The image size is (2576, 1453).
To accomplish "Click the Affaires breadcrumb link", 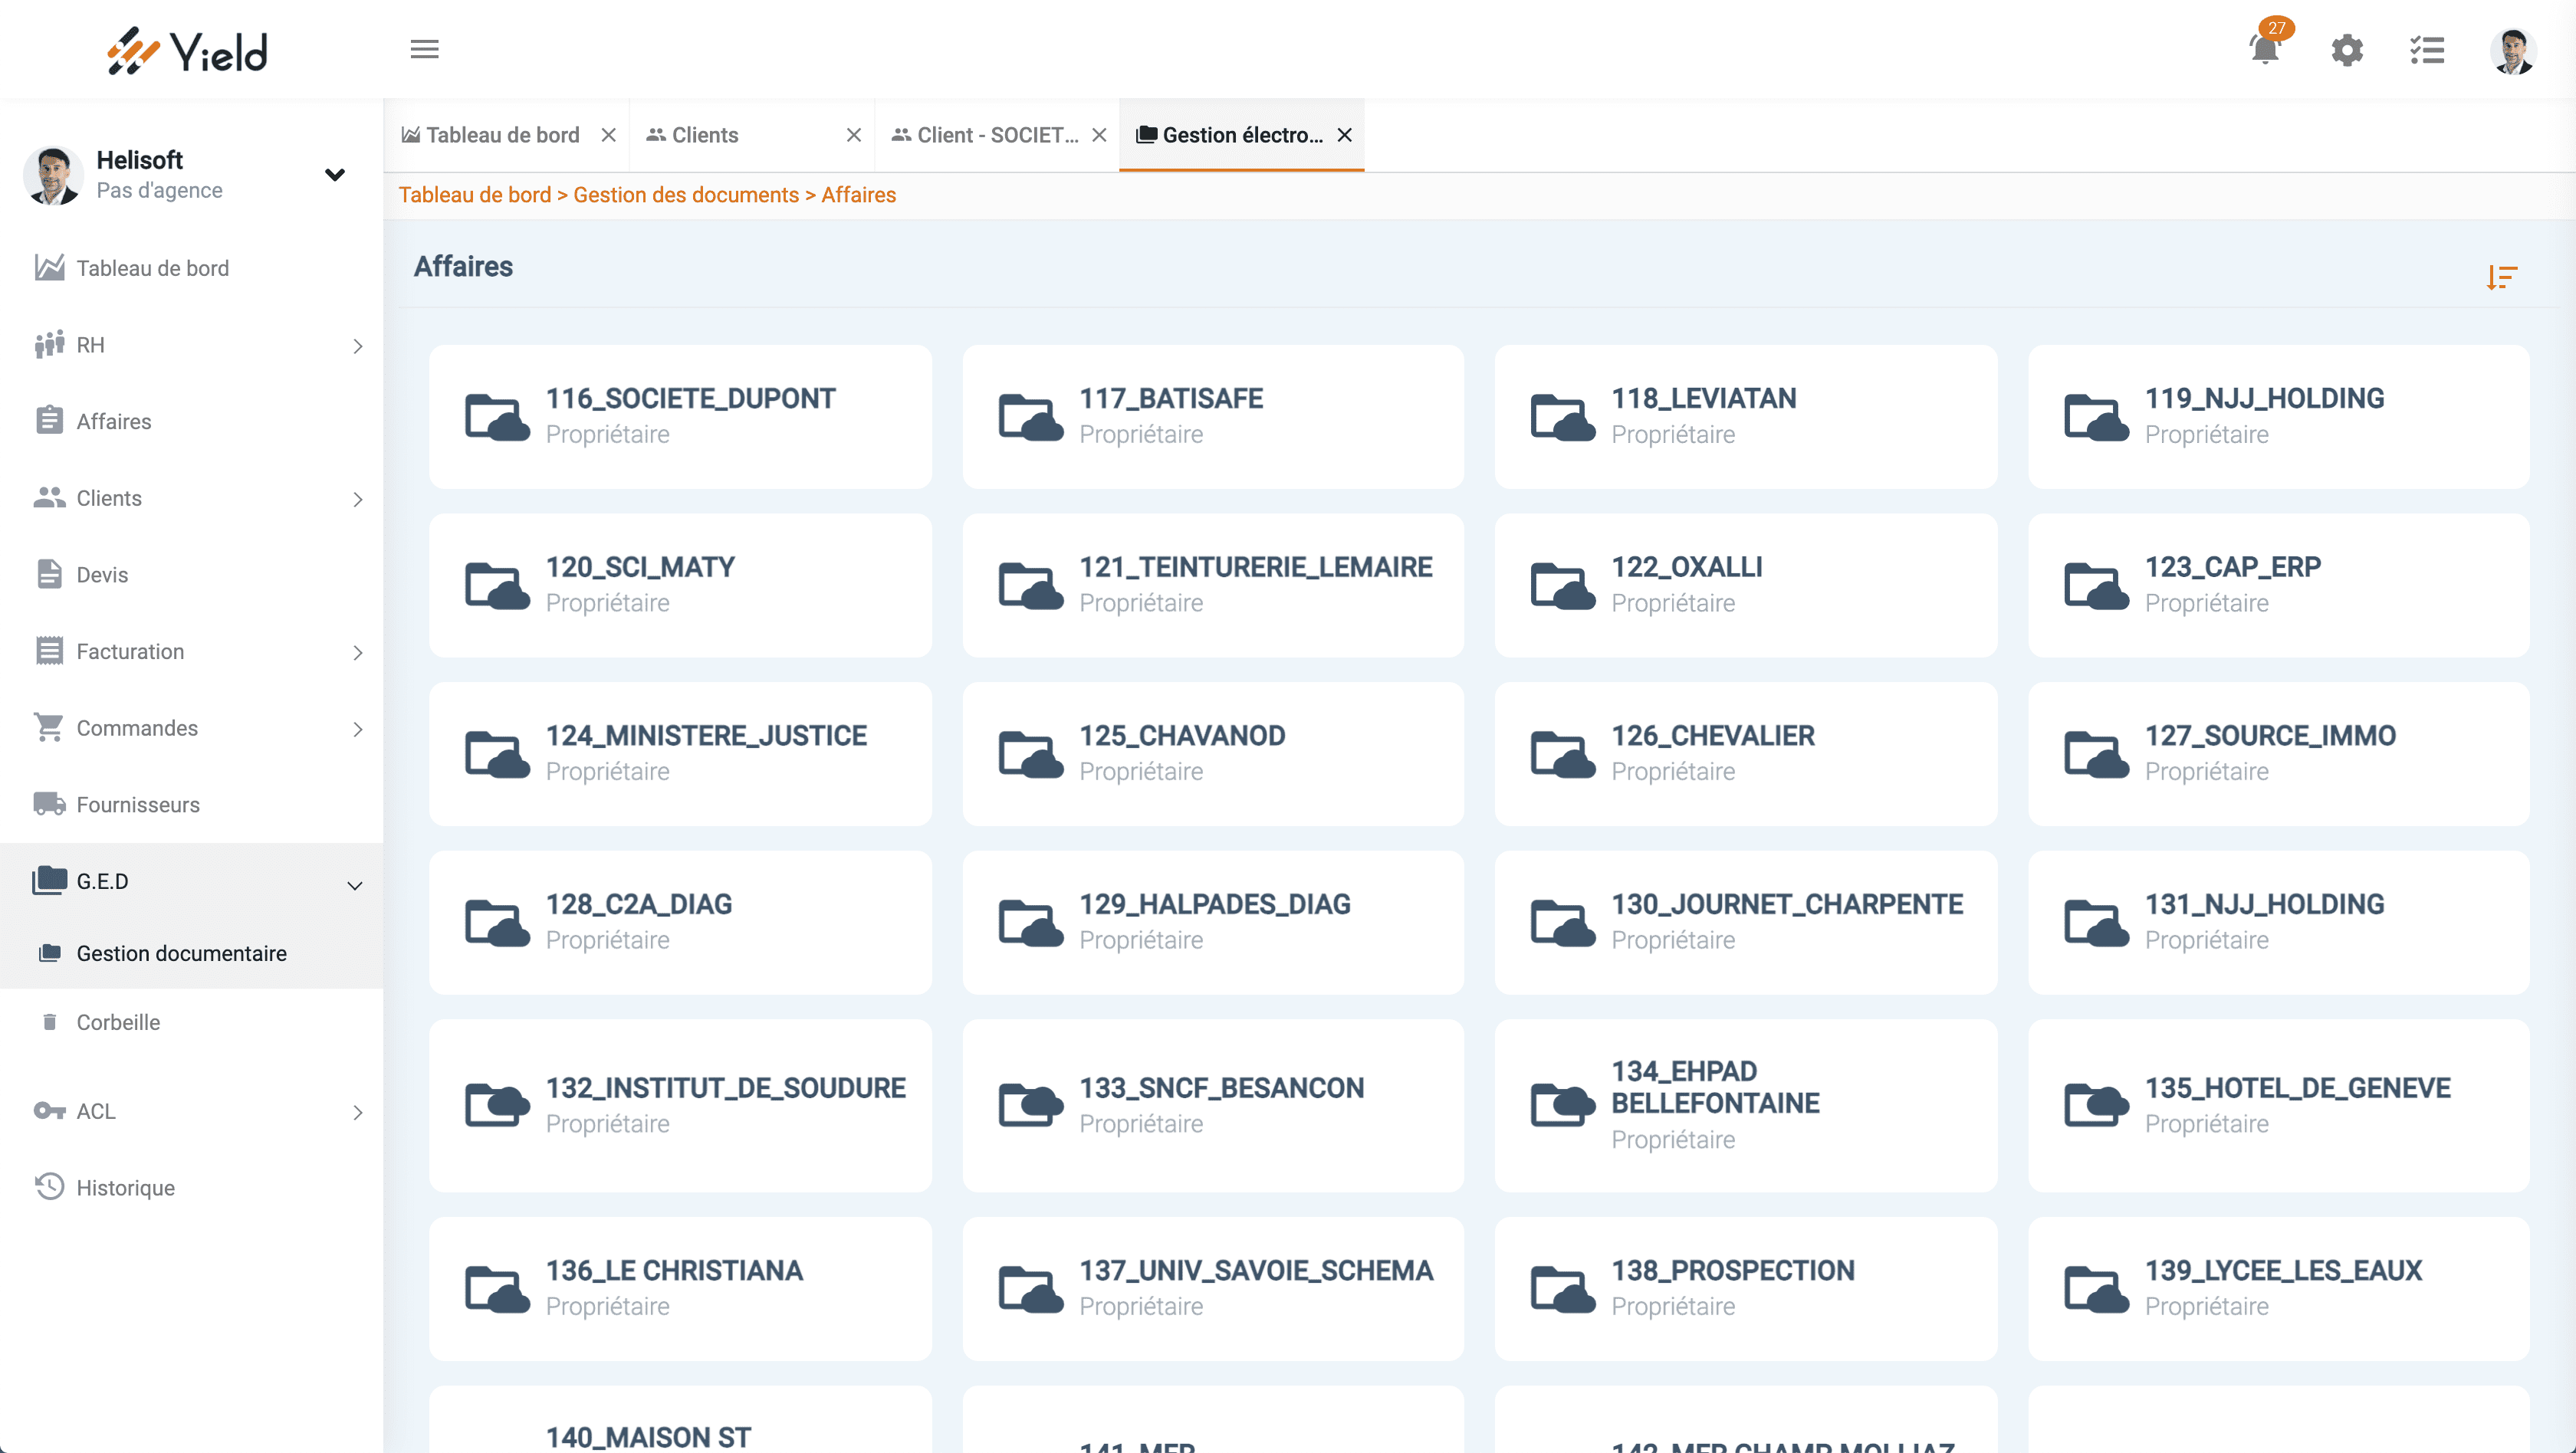I will tap(859, 195).
